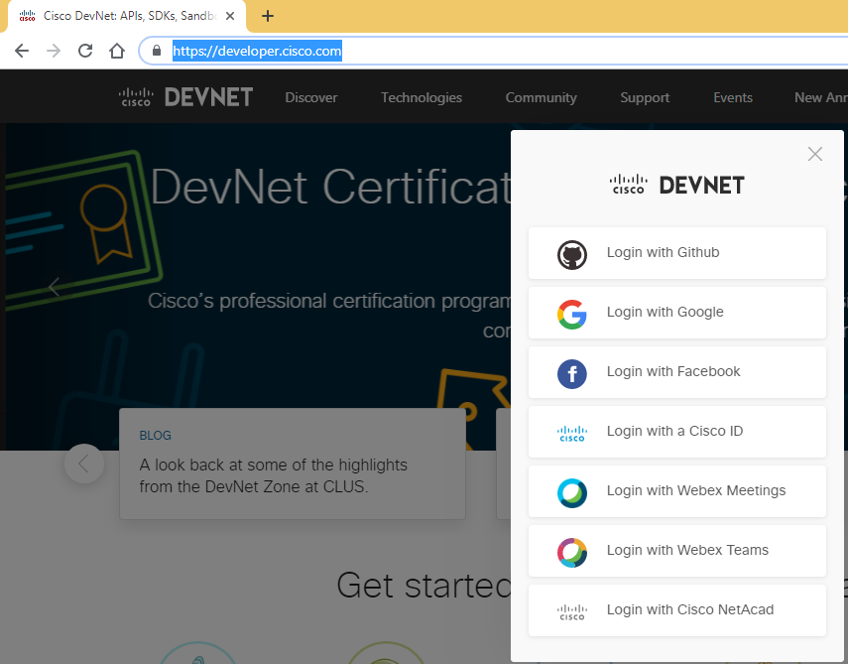Choose Login with Facebook
This screenshot has width=848, height=664.
coord(677,372)
